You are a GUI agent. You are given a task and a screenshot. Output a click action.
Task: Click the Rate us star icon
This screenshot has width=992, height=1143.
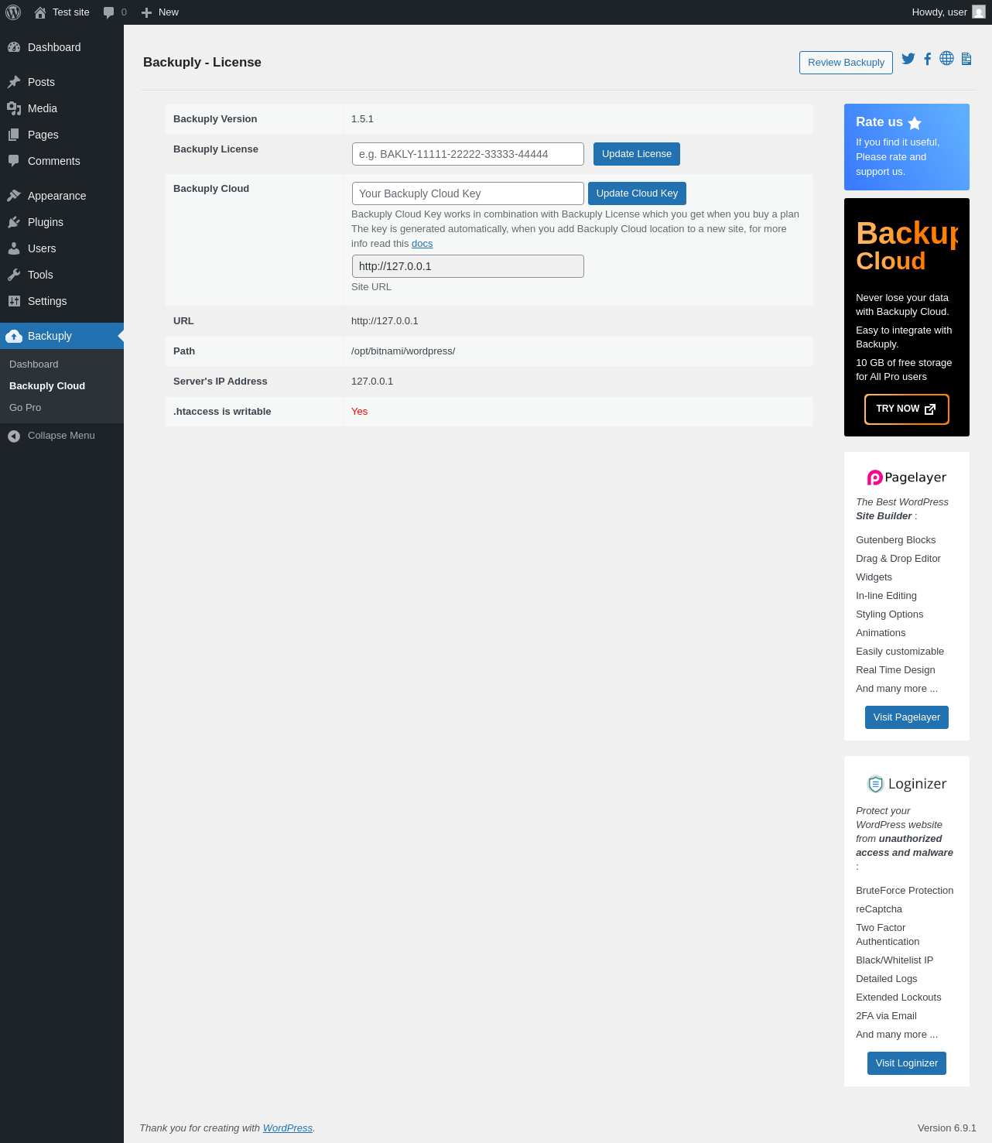click(x=915, y=123)
